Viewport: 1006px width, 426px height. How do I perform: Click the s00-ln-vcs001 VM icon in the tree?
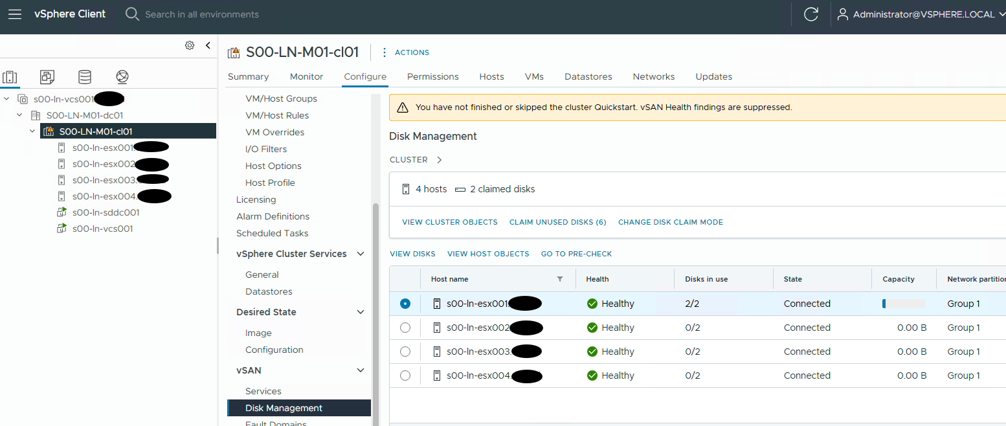pyautogui.click(x=62, y=229)
